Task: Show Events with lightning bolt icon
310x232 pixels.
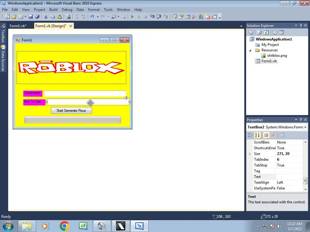Action: (x=273, y=135)
